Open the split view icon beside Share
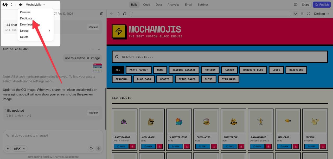Image resolution: width=333 pixels, height=159 pixels. (295, 4)
